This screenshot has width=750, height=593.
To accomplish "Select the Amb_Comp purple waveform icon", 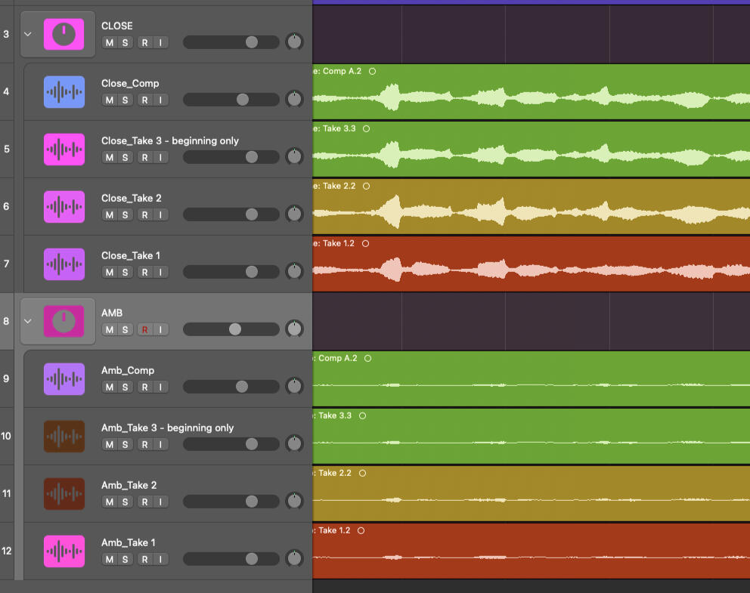I will pos(64,379).
